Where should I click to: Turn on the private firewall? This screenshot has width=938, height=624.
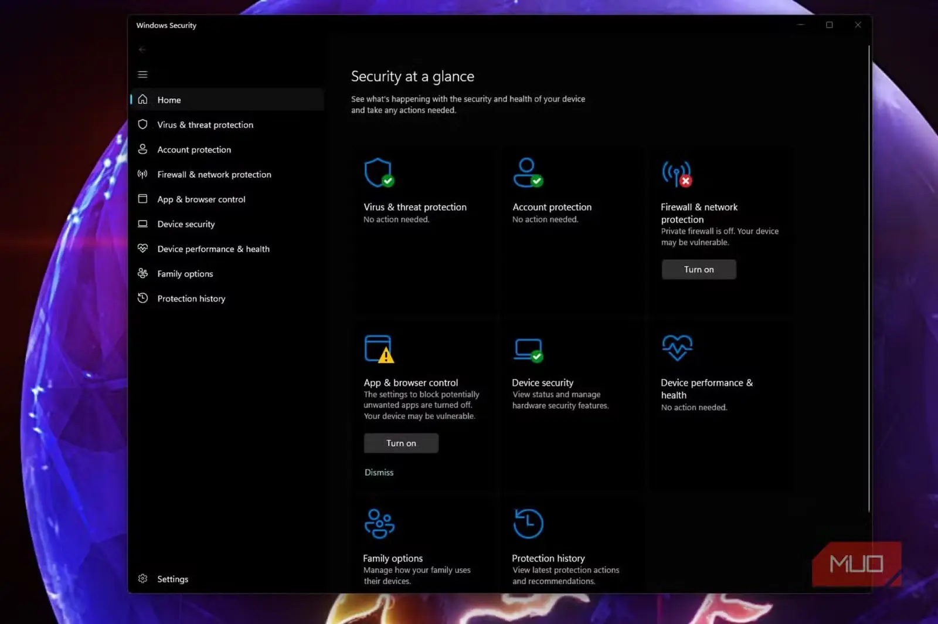699,269
